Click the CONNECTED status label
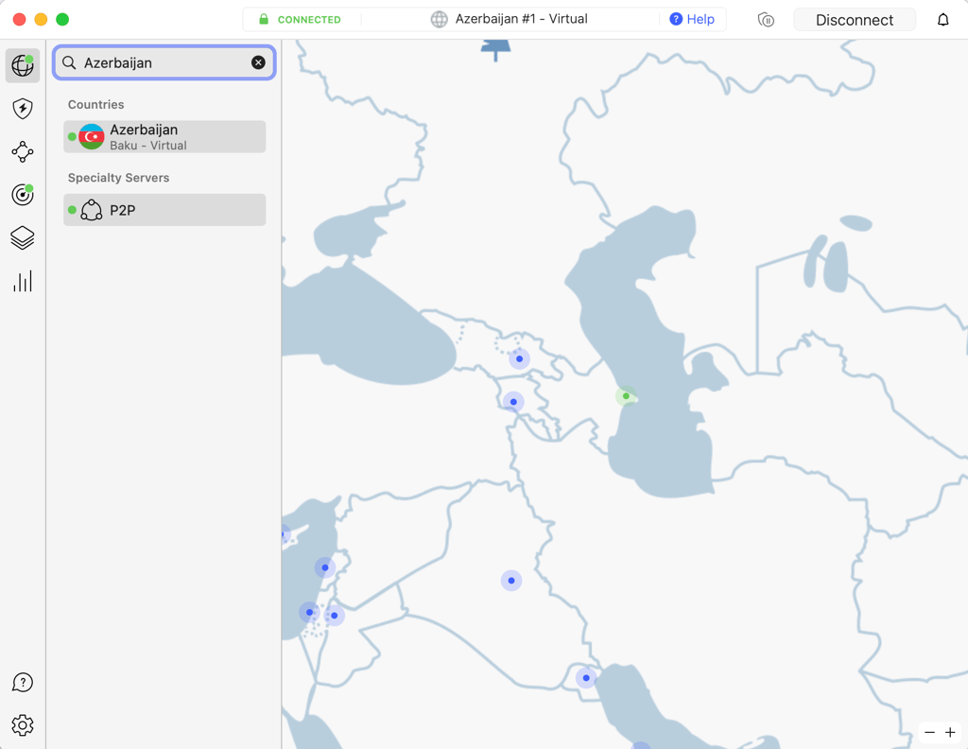Viewport: 968px width, 749px height. 309,20
